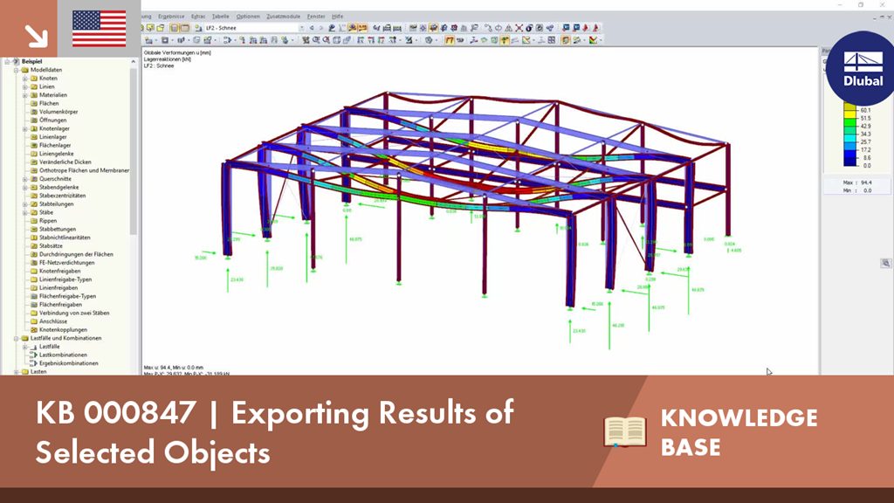Screen dimensions: 894x503
Task: Switch to isometric view icon
Action: 392,40
